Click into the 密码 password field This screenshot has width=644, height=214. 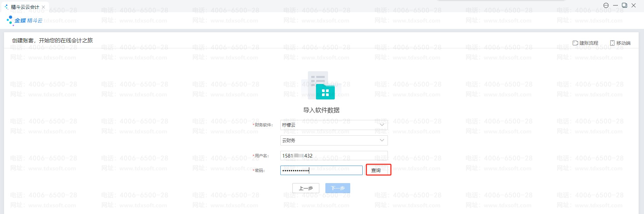click(321, 170)
